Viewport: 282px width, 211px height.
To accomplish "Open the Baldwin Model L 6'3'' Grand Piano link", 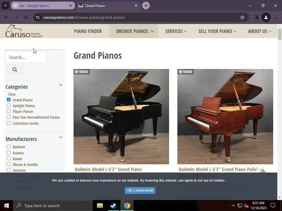I will (x=108, y=169).
